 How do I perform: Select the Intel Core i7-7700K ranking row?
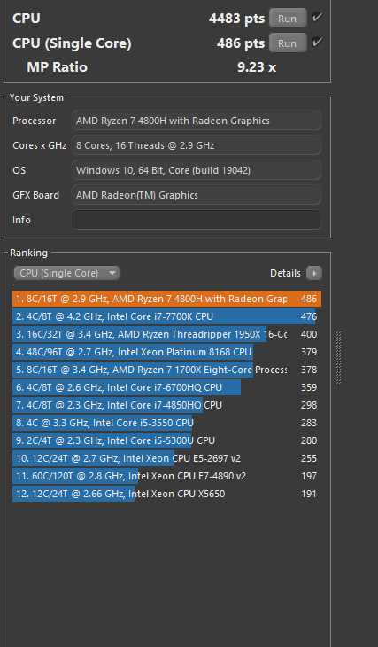click(x=167, y=316)
